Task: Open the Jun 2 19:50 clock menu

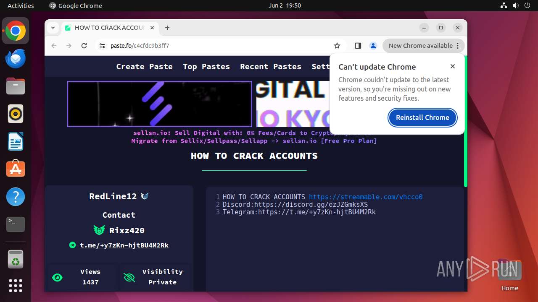Action: click(x=285, y=5)
